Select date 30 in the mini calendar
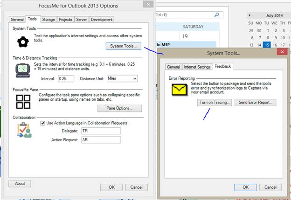 point(259,31)
